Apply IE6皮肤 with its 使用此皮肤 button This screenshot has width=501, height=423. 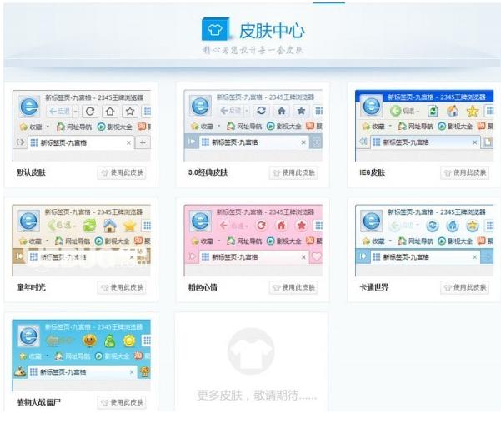[x=465, y=172]
